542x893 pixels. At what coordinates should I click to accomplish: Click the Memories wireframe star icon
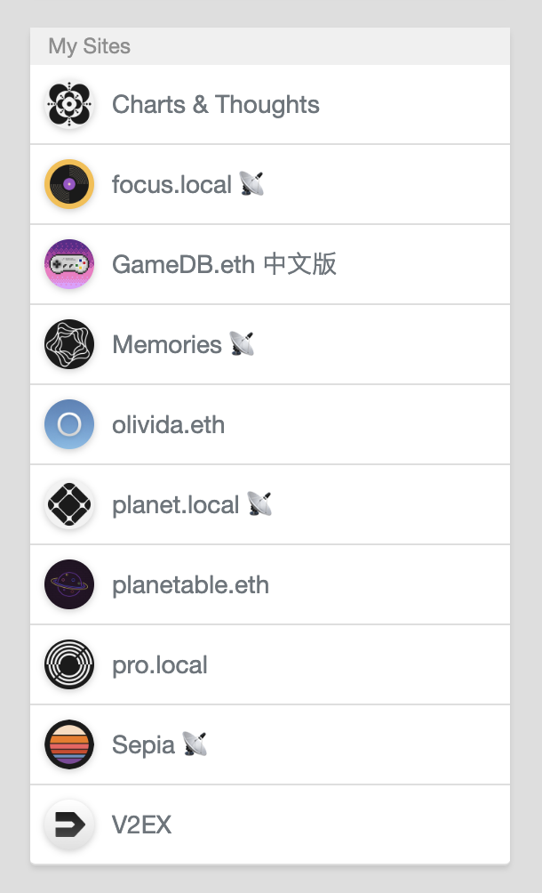(69, 345)
